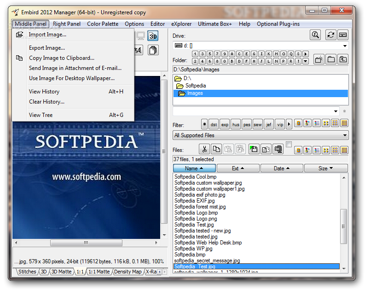Cut selected files with scissors icon
Viewport: 365px width, 290px height.
click(205, 149)
